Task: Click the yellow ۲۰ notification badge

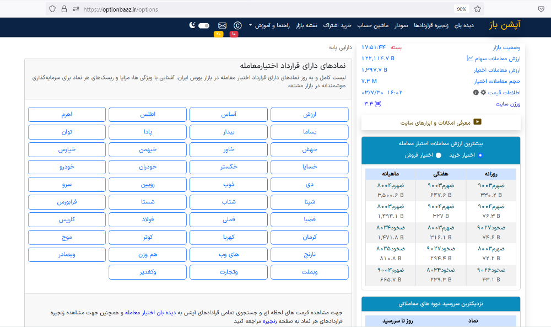Action: (218, 34)
